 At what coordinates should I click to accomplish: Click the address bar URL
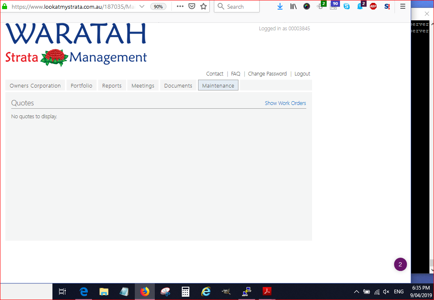point(73,7)
